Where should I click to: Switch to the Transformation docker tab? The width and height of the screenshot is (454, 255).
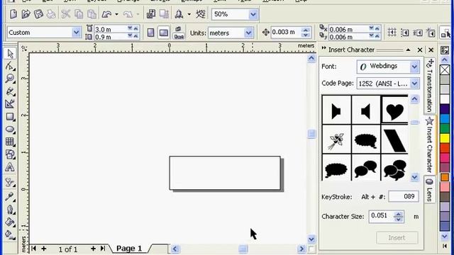pyautogui.click(x=430, y=86)
